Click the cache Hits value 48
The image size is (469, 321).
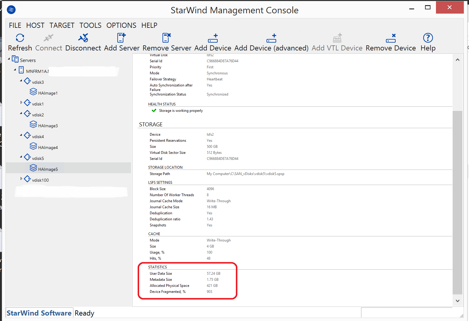(x=209, y=258)
